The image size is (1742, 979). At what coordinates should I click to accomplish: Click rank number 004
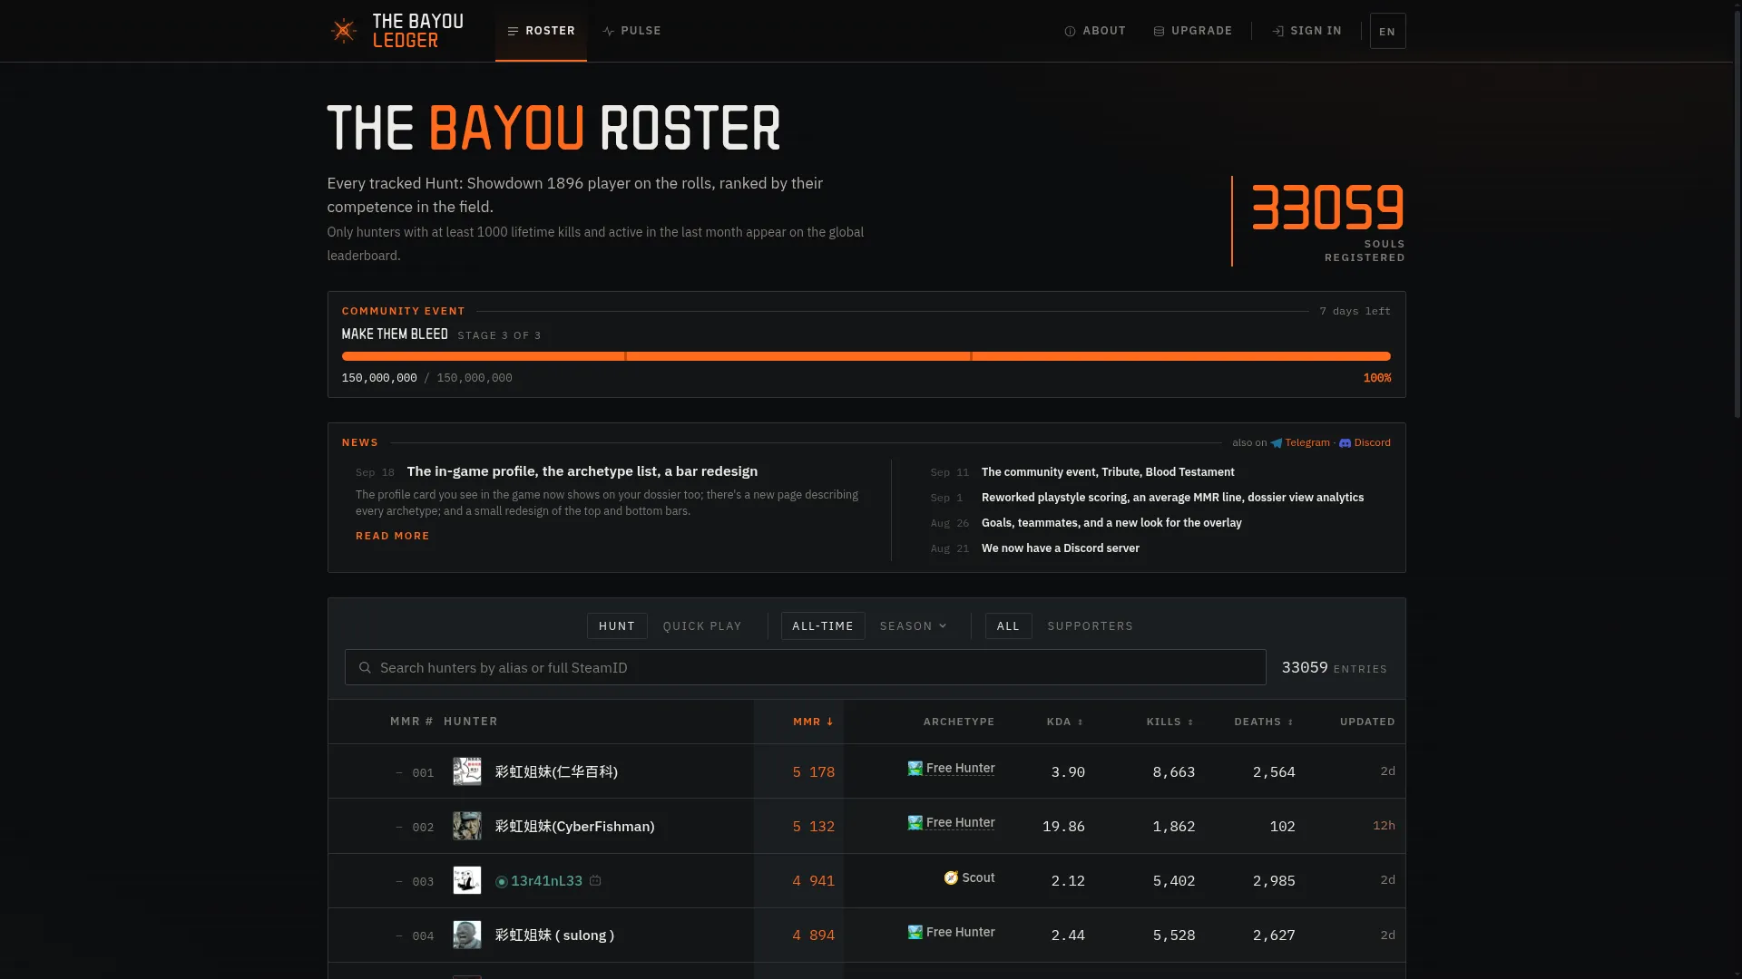pos(423,936)
